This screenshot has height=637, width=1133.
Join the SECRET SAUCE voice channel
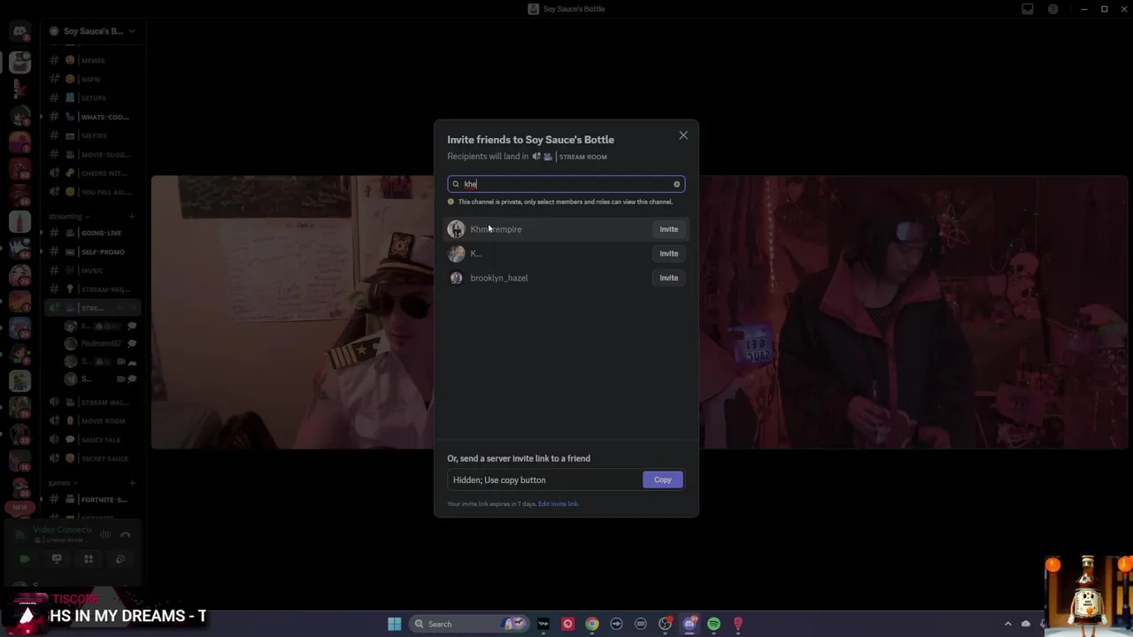[x=92, y=458]
